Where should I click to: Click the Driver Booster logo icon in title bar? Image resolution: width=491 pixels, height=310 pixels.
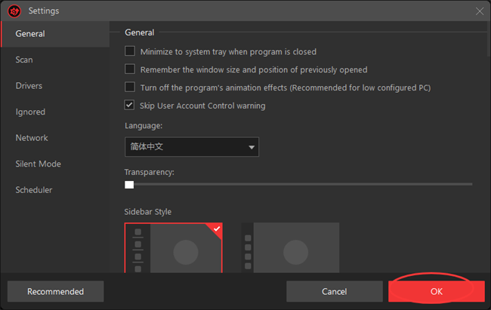pos(14,11)
